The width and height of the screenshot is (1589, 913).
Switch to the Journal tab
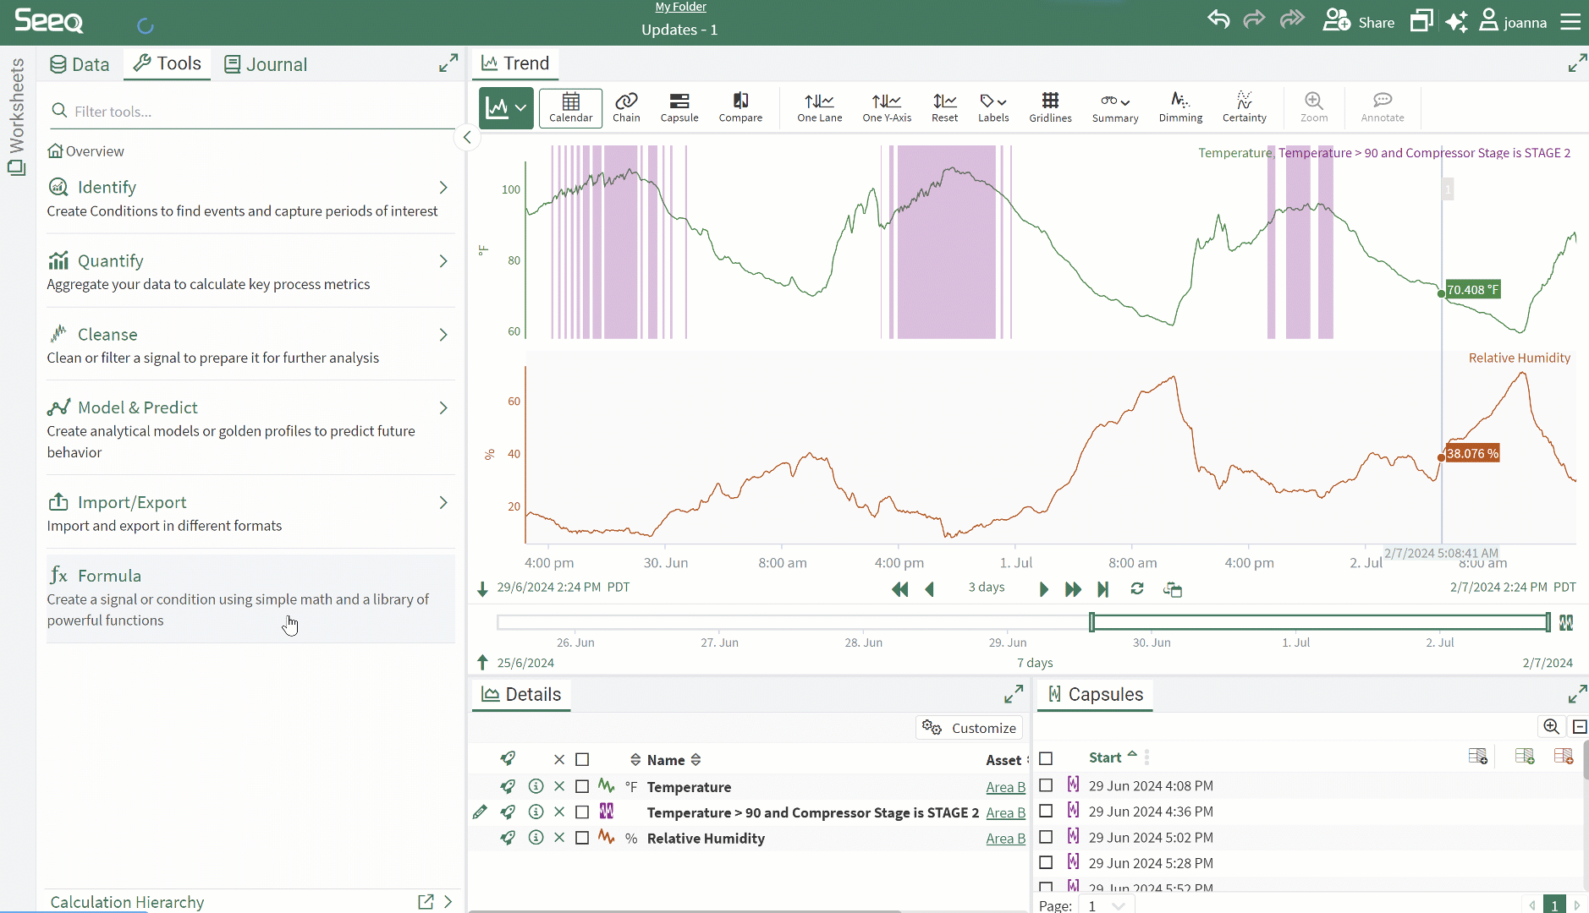pos(265,63)
